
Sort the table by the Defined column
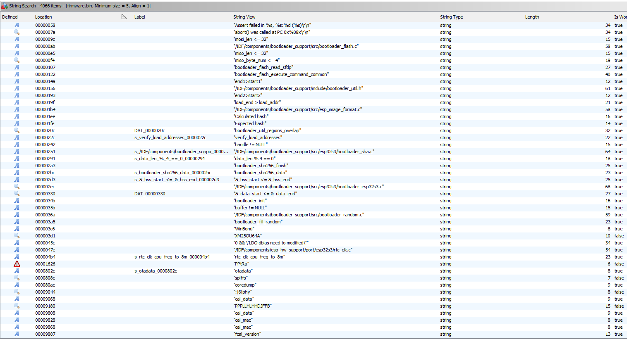(x=10, y=17)
